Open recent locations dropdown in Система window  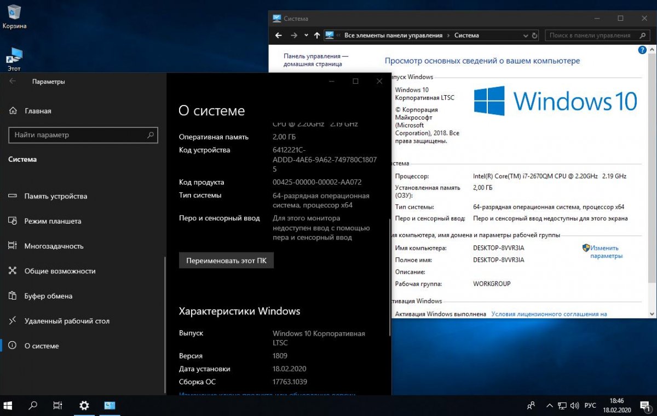pyautogui.click(x=306, y=36)
